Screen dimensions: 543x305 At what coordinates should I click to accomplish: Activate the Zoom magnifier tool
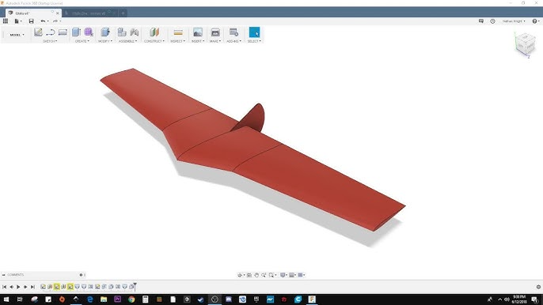264,275
